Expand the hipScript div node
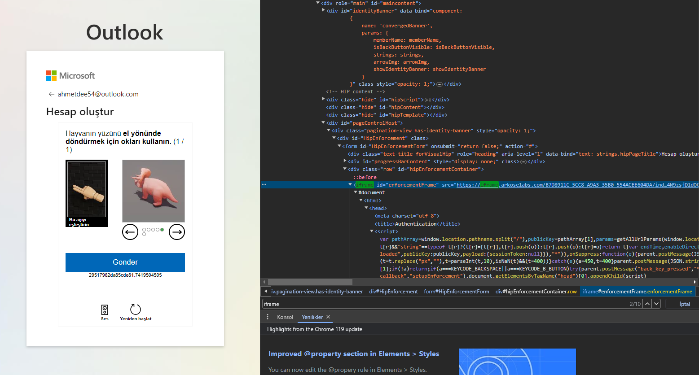 click(x=323, y=99)
